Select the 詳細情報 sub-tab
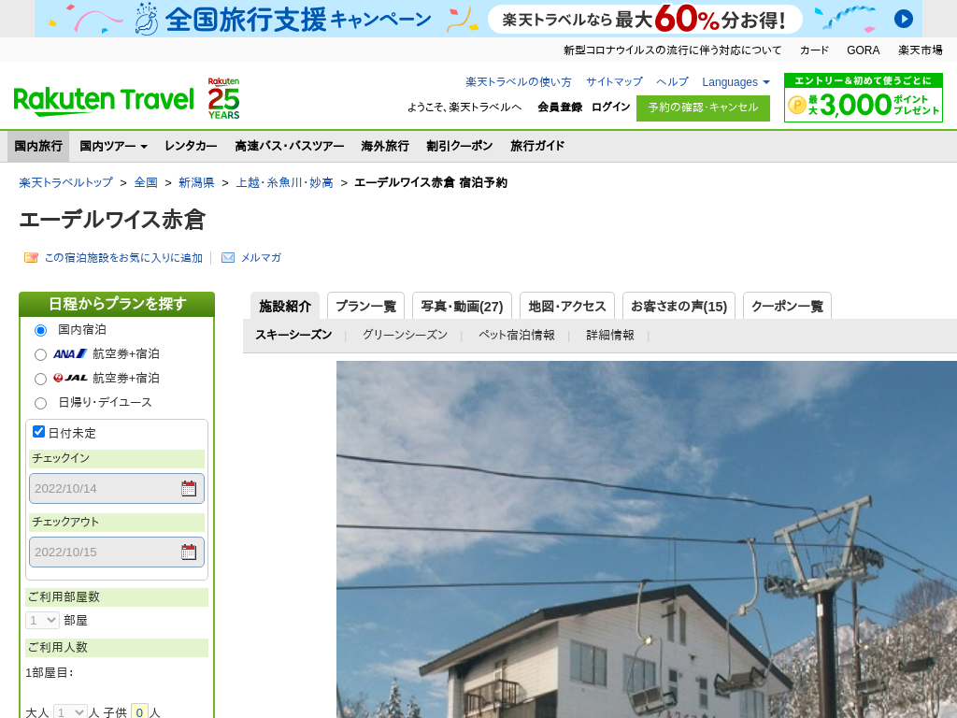957x718 pixels. 610,335
